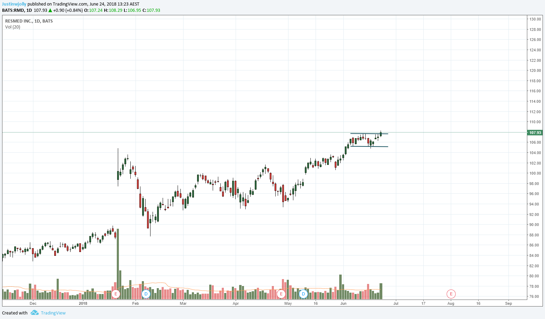Click the C:107.93 close value

(151, 10)
